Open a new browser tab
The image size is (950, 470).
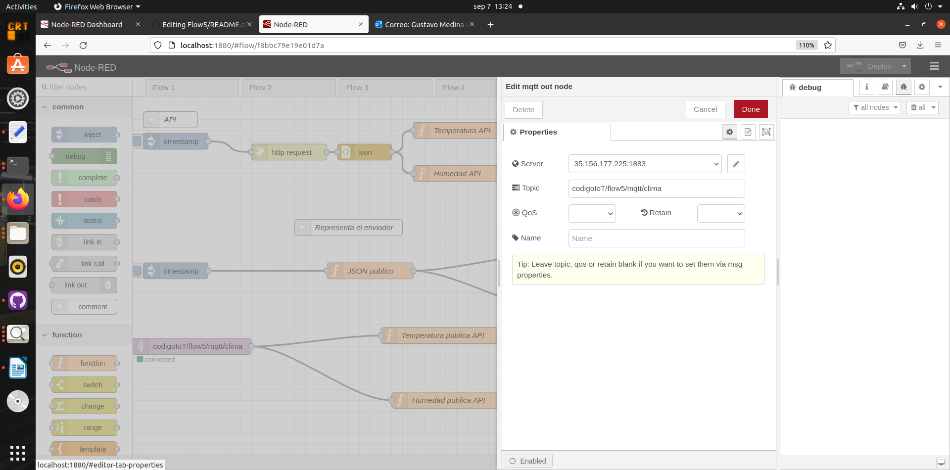tap(490, 24)
